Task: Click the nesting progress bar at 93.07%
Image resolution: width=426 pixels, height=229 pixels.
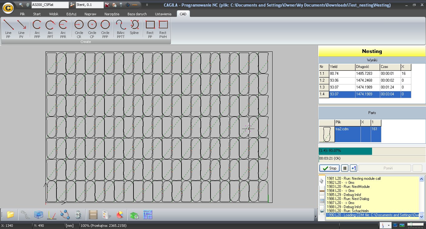Action: point(372,151)
